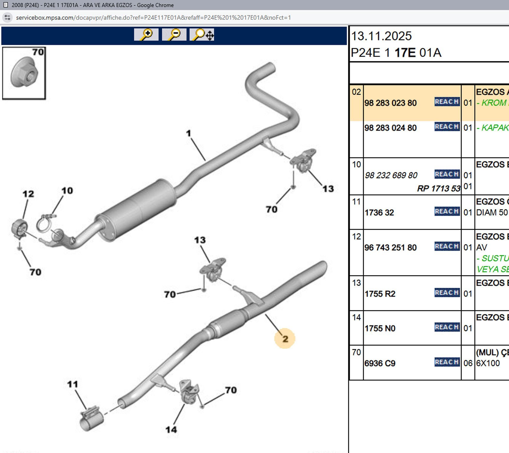Open site information icon in address bar
This screenshot has height=453, width=509.
click(7, 18)
